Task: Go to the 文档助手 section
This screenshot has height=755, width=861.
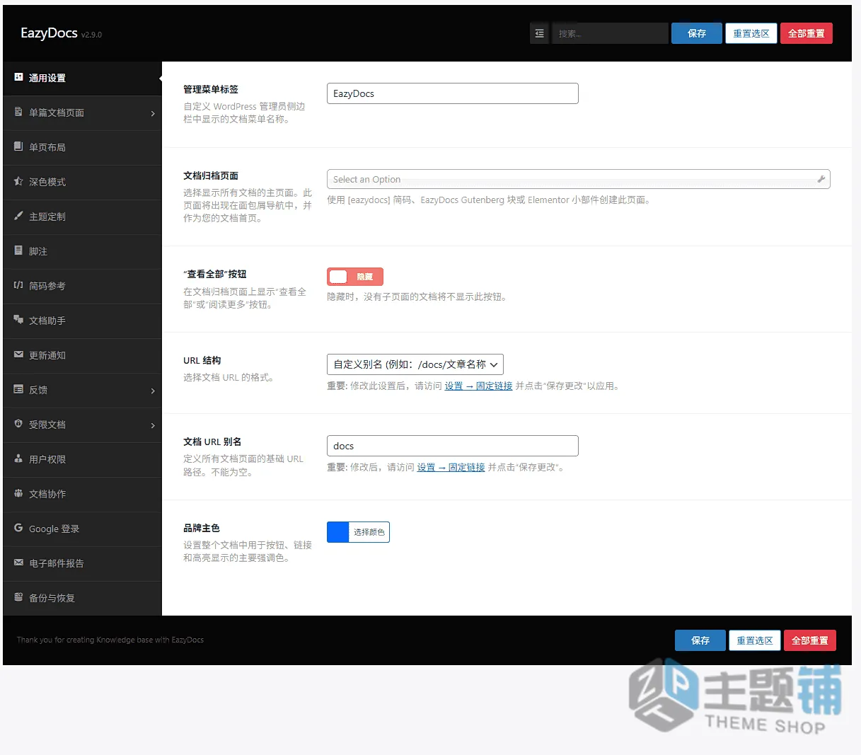Action: coord(83,321)
